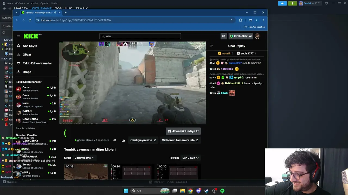Open Spotify from the taskbar
This screenshot has height=195, width=348.
(x=222, y=191)
